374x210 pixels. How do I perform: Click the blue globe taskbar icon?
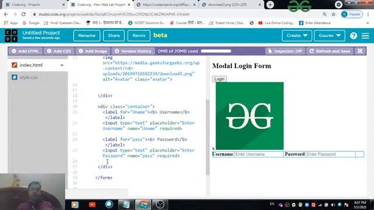tap(109, 205)
